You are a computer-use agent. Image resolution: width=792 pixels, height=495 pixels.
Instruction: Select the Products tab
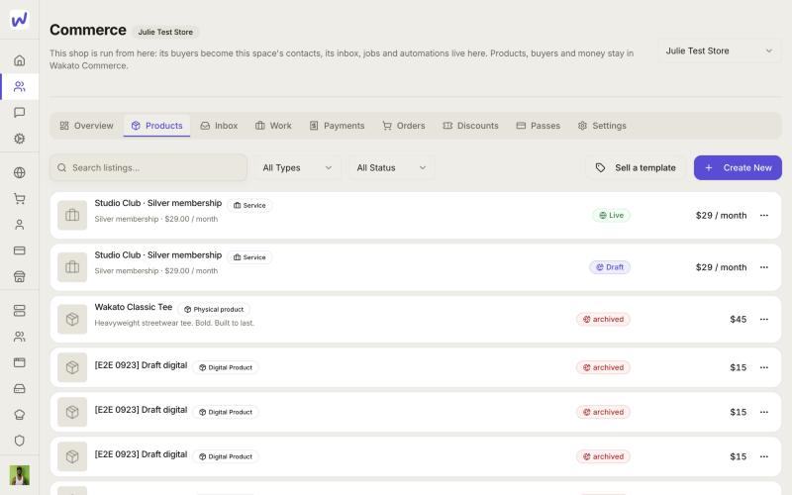156,126
